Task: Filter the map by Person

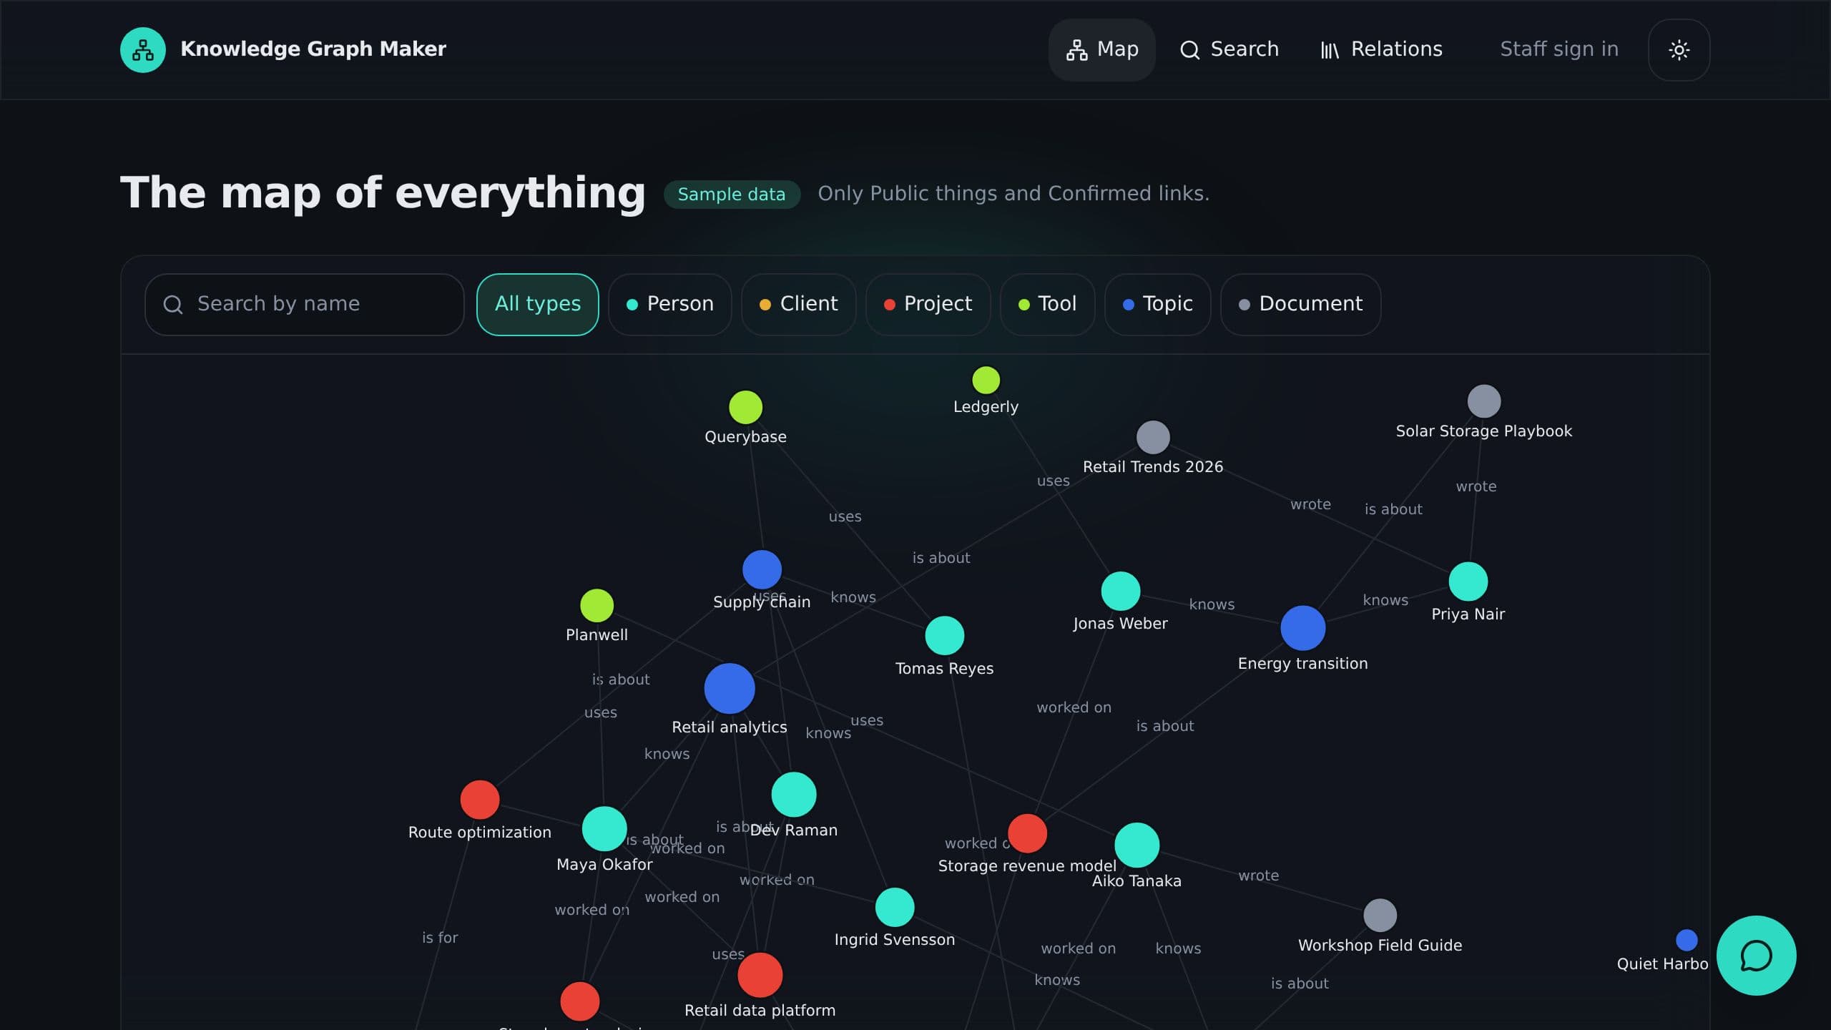Action: tap(670, 305)
